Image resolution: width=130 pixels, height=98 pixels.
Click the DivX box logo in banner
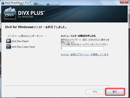point(10,13)
